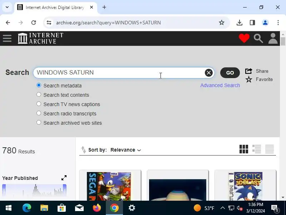Go back in Chrome

pos(8,23)
